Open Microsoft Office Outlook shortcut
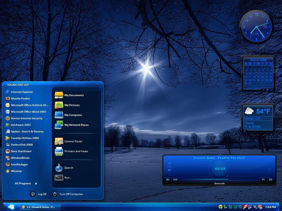This screenshot has height=211, width=282. point(27,105)
